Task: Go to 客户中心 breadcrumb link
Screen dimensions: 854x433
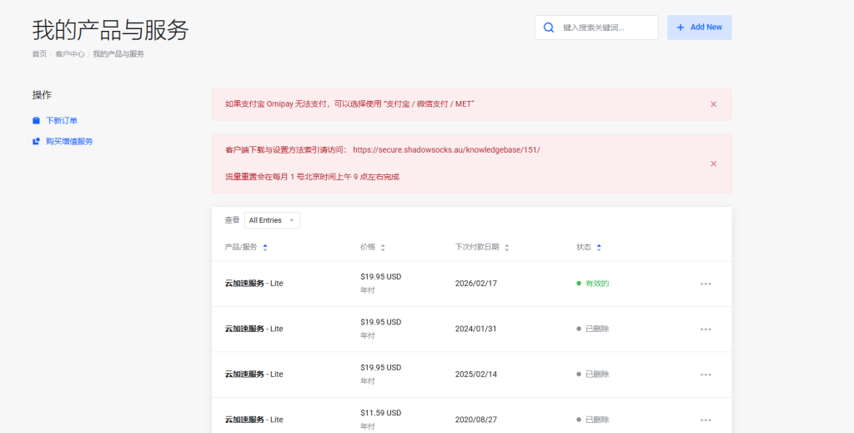Action: (70, 54)
